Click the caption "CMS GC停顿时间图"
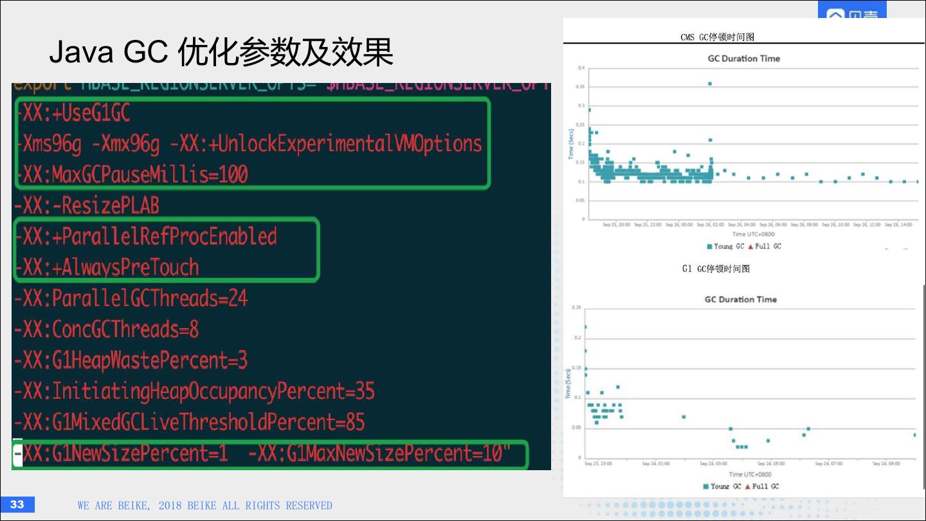This screenshot has height=521, width=926. (x=718, y=37)
